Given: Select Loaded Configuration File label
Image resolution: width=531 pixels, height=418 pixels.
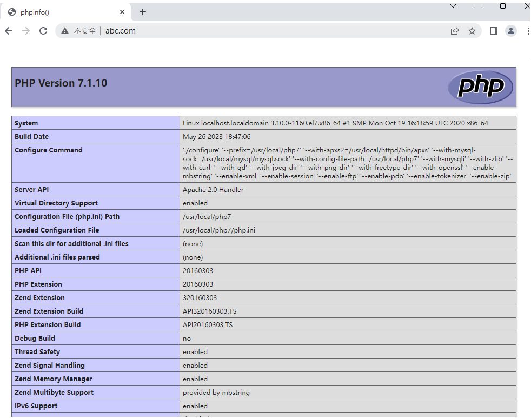Looking at the screenshot, I should point(57,230).
